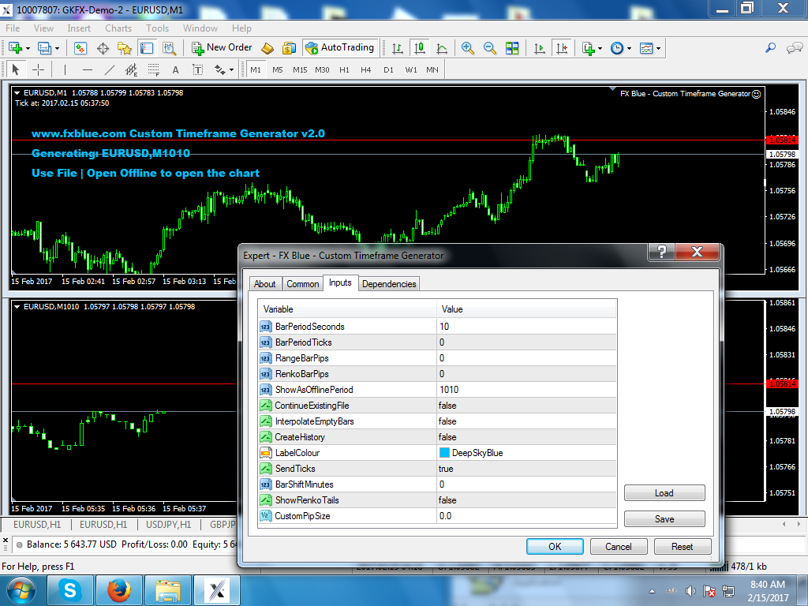The image size is (808, 606).
Task: Open the File menu
Action: coord(13,28)
